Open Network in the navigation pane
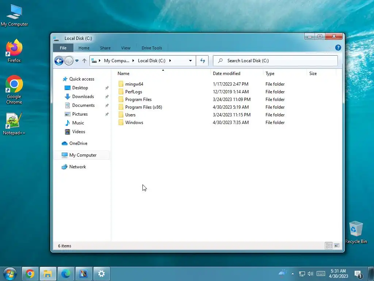This screenshot has height=281, width=374. 77,167
